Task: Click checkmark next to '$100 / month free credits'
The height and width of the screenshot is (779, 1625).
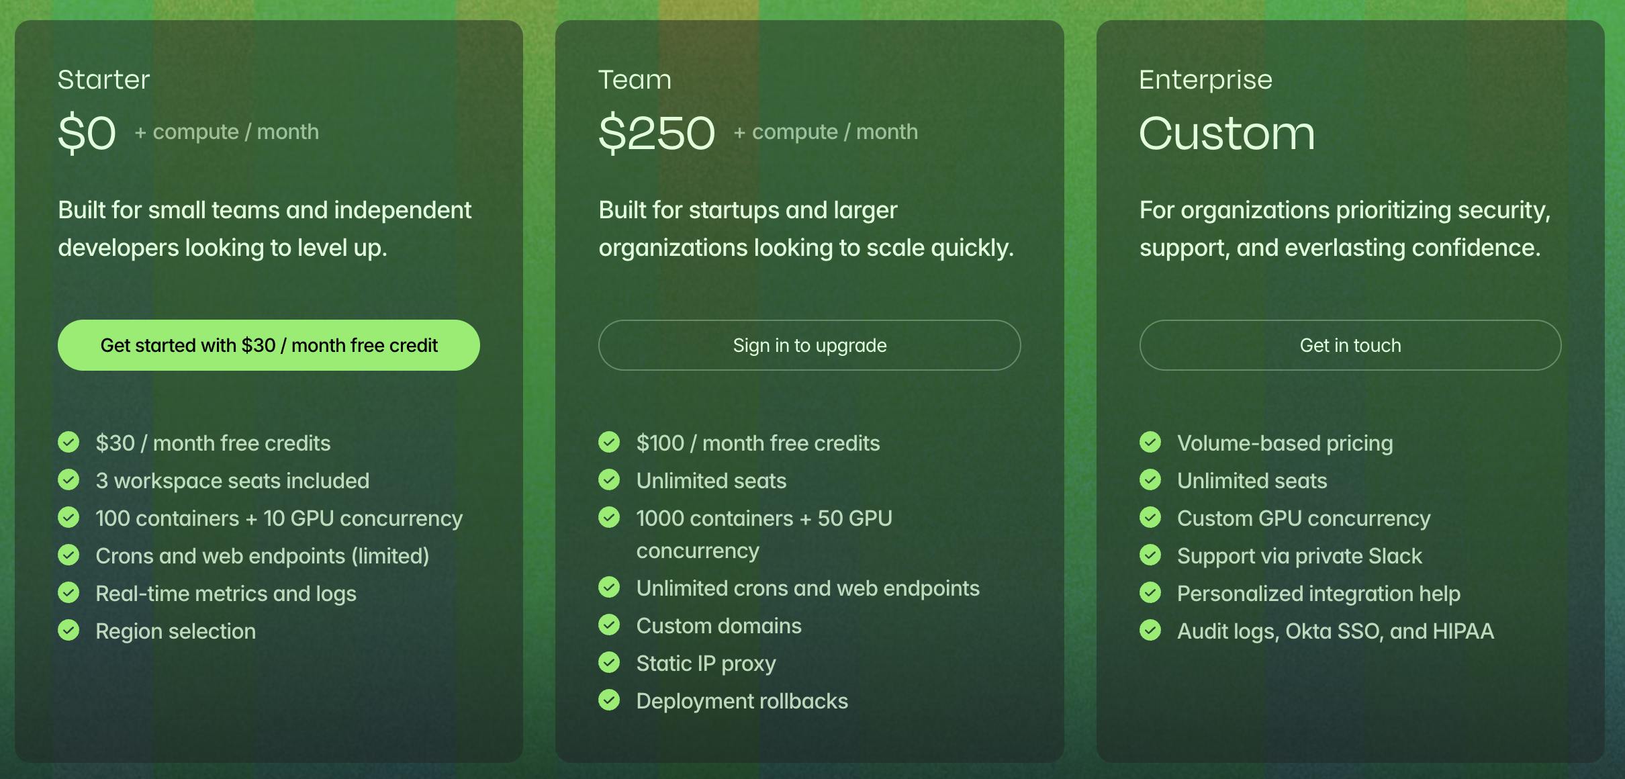Action: pyautogui.click(x=609, y=443)
